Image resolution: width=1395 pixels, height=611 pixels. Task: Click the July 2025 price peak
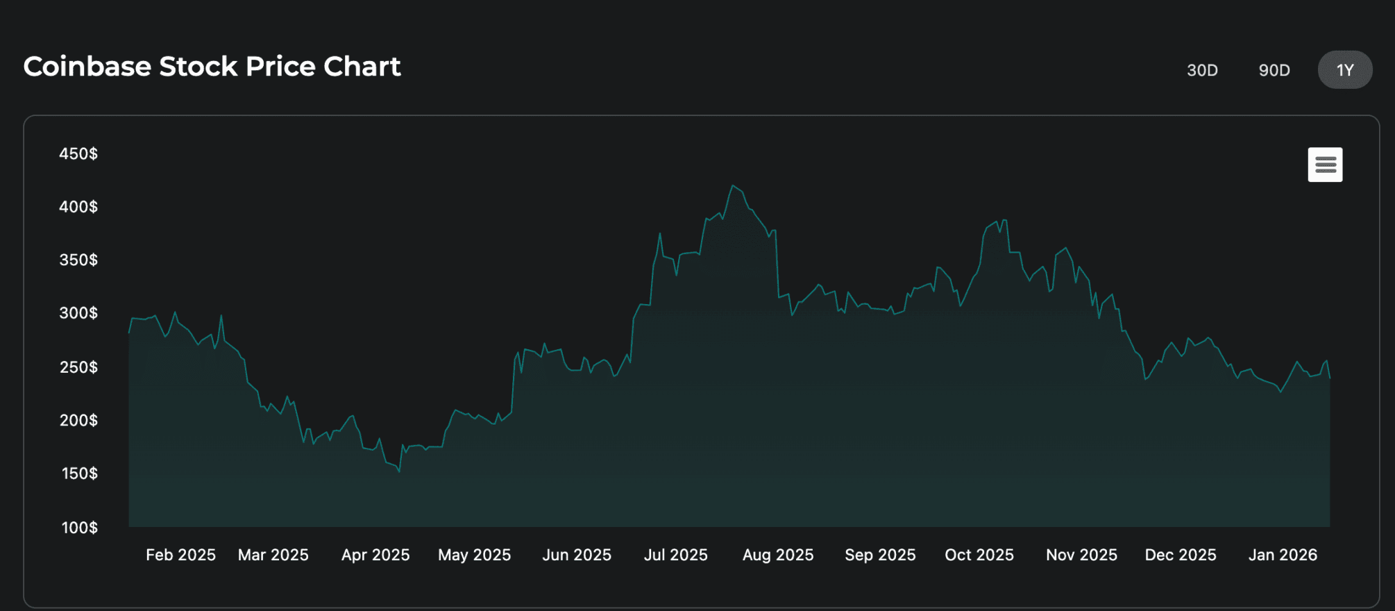pyautogui.click(x=733, y=185)
